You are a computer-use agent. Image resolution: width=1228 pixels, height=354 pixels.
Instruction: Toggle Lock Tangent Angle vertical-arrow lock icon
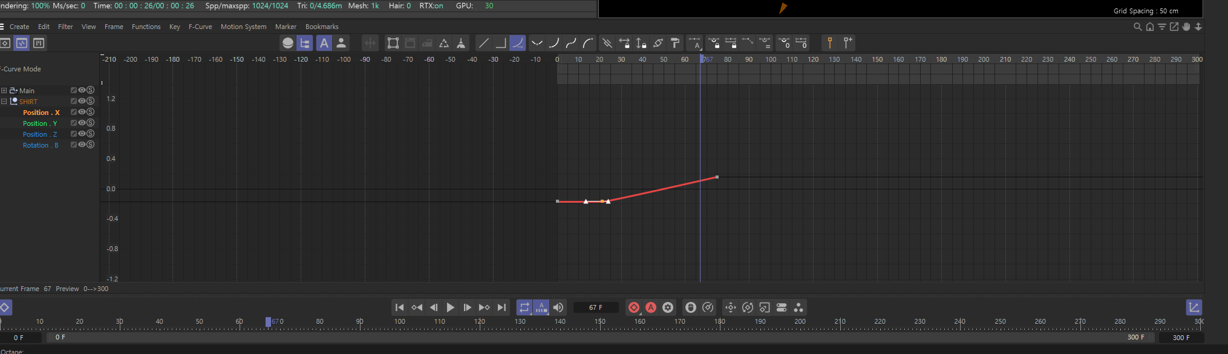tap(641, 43)
